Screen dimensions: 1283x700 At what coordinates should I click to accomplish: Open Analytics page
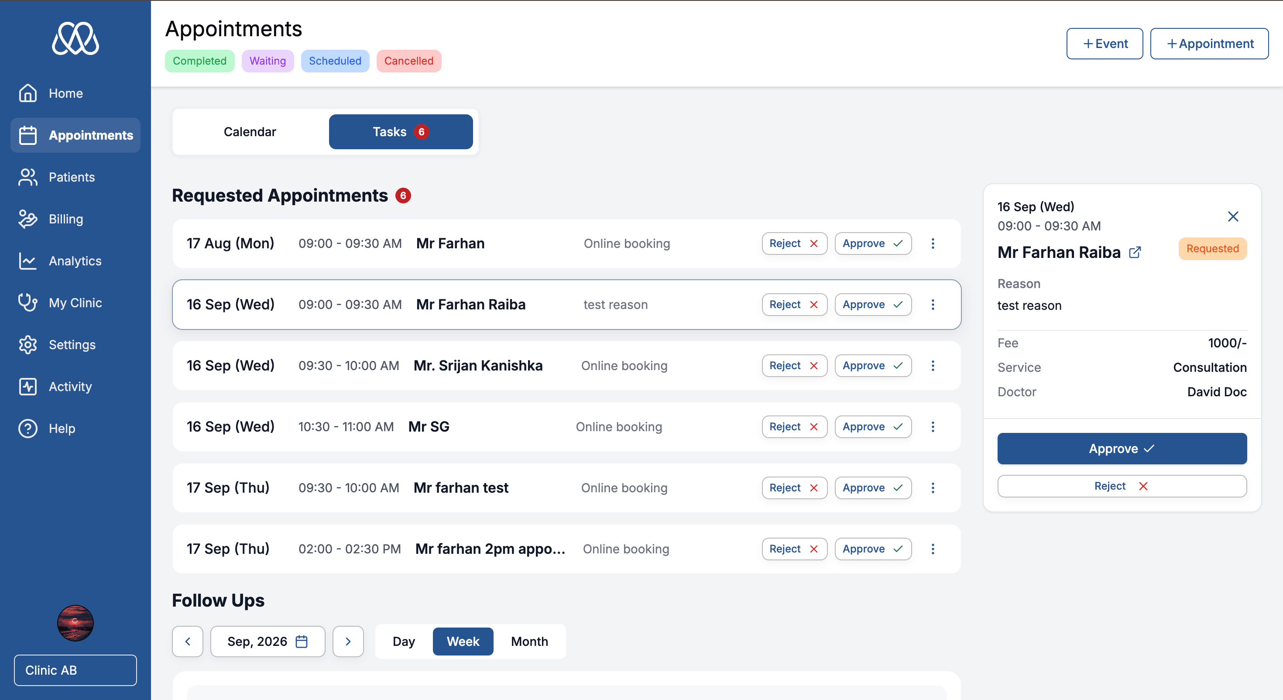(x=75, y=261)
